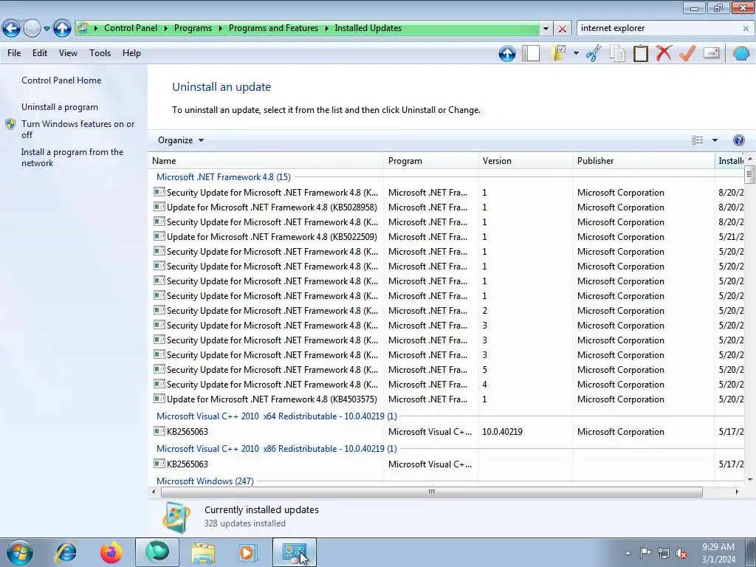Click the vertical scrollbar down arrow

click(x=750, y=480)
